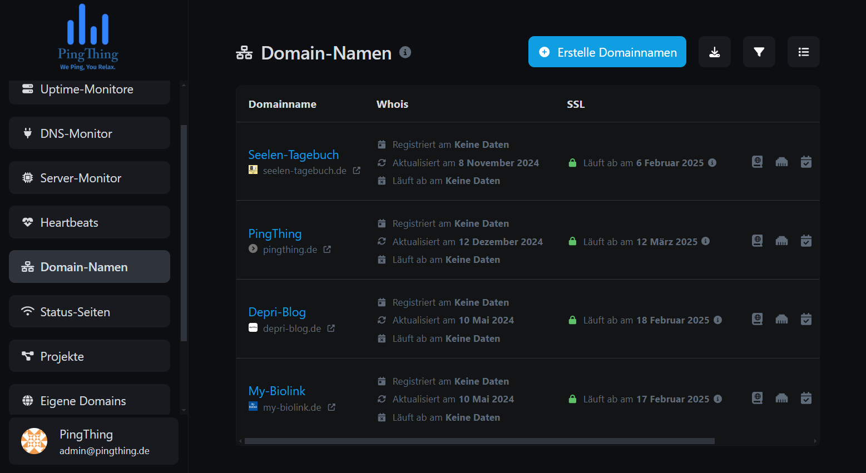The height and width of the screenshot is (473, 866).
Task: Click the ethernet port icon in Depri-Blog row
Action: point(782,319)
